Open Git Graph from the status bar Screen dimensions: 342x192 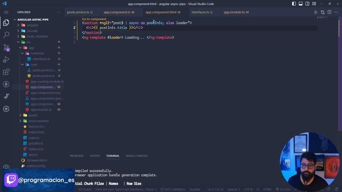tap(85, 189)
